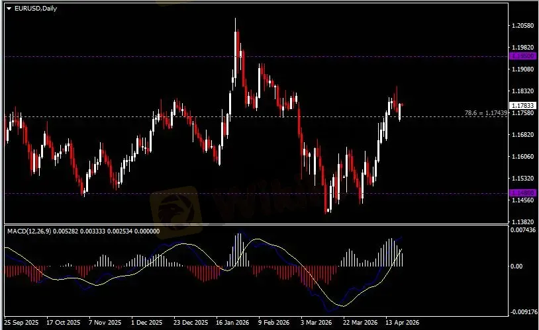
Task: Click the 0.007436 MACD scale value
Action: click(522, 229)
